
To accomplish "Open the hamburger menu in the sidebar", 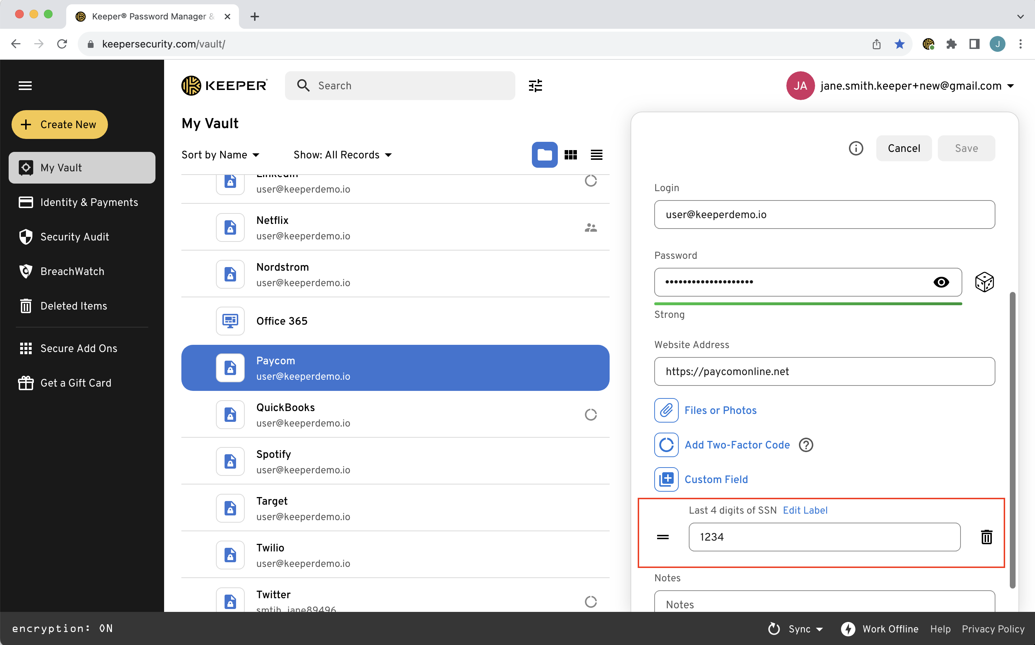I will (25, 86).
